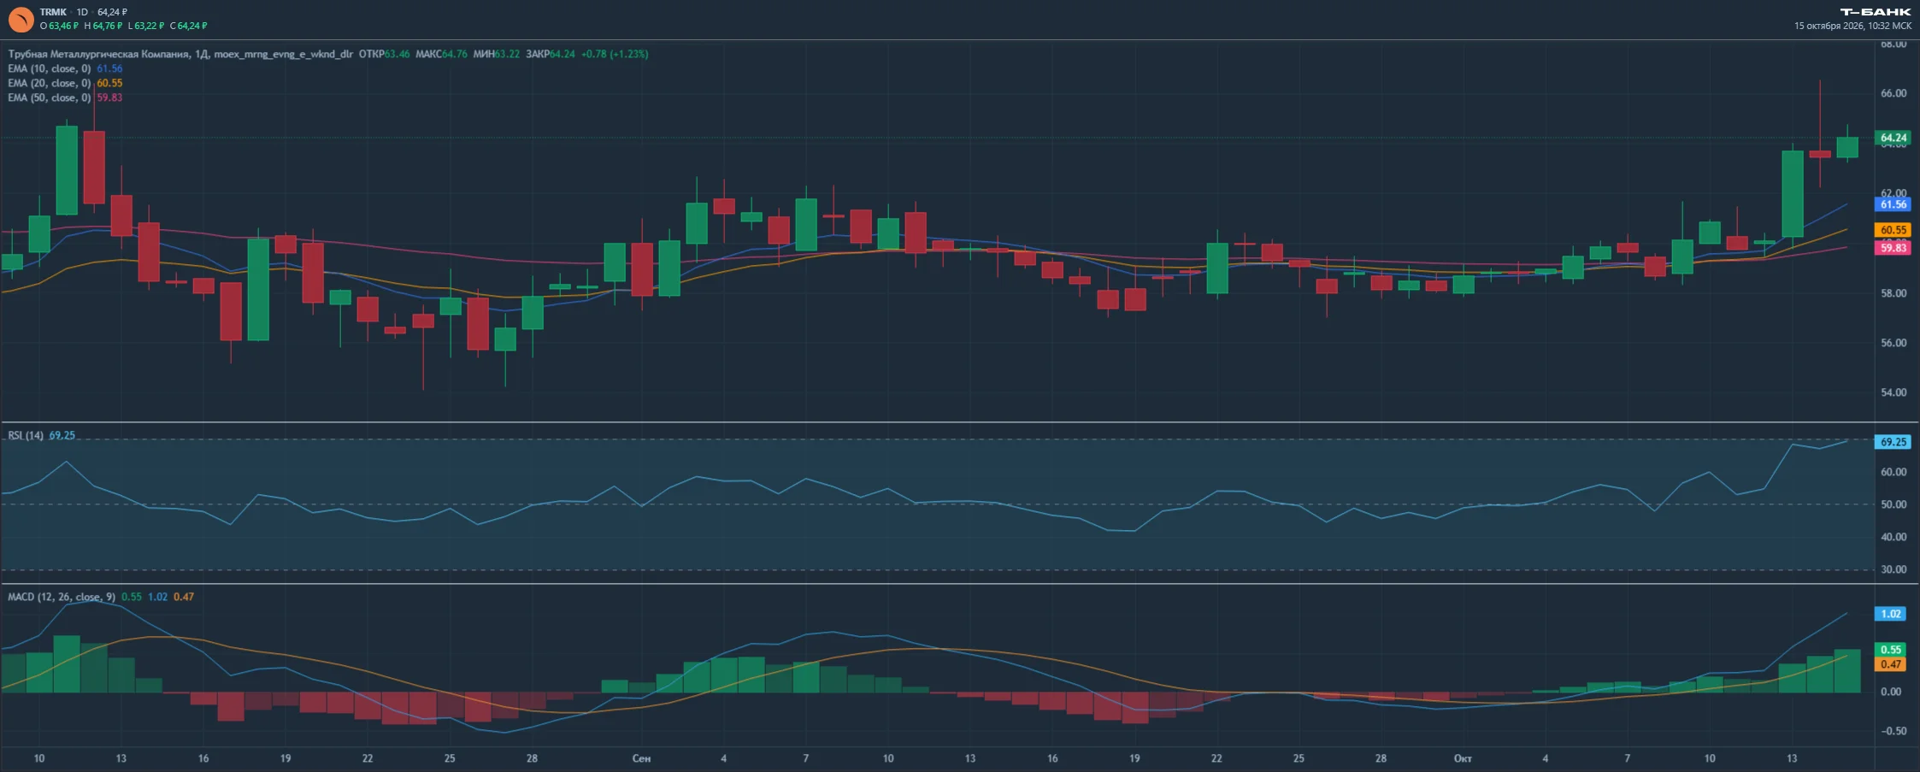The height and width of the screenshot is (772, 1920).
Task: Click the blue 69.25 RSI value tag on axis
Action: click(1893, 442)
